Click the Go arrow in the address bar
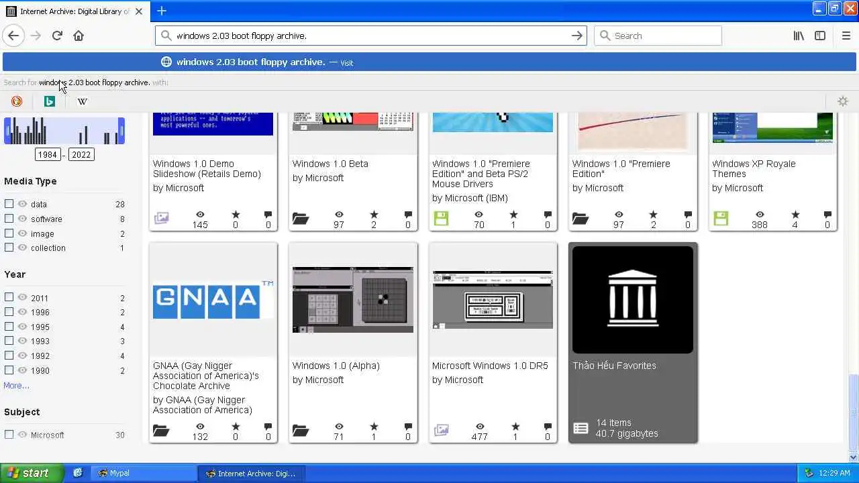The width and height of the screenshot is (859, 483). pos(576,36)
